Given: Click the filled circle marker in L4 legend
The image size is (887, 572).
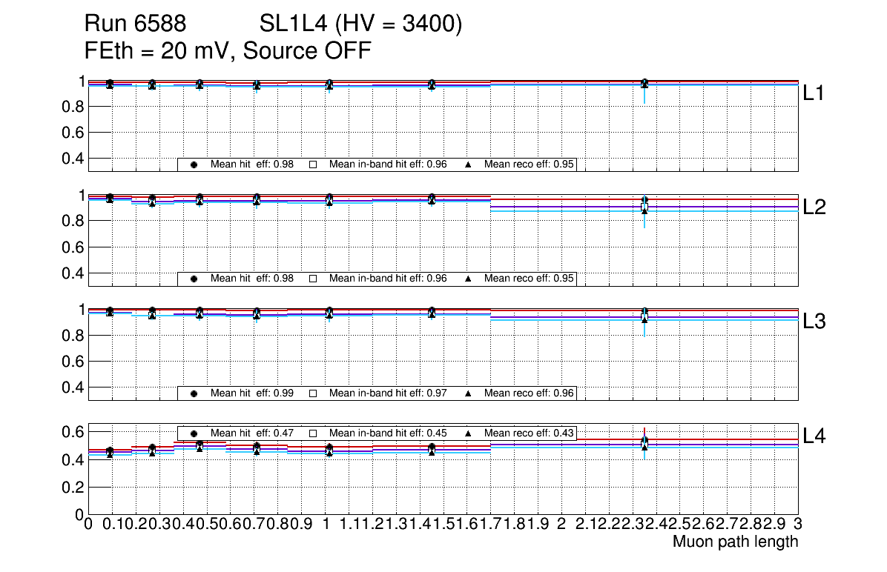Looking at the screenshot, I should tap(194, 433).
